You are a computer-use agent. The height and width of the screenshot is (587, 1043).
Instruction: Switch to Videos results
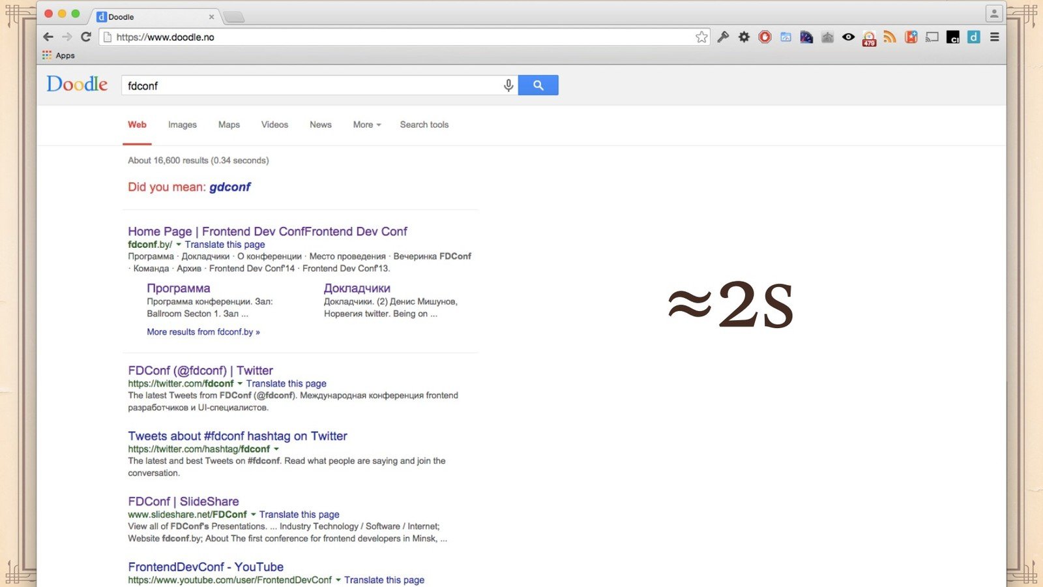tap(274, 125)
